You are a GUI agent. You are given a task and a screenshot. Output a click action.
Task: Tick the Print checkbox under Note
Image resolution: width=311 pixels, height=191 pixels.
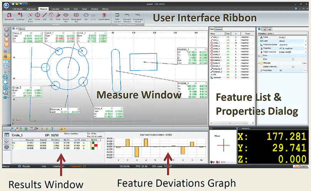[293, 59]
